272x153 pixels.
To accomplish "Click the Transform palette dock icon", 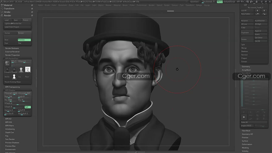I will (32, 9).
